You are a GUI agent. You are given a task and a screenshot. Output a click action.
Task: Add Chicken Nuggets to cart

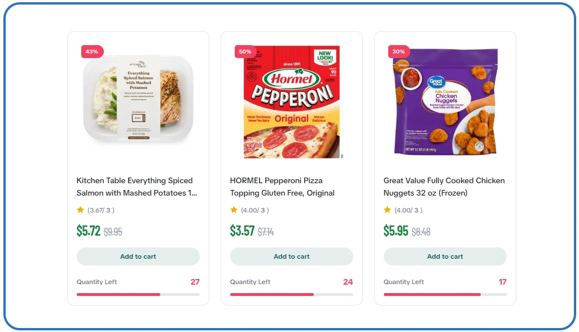click(445, 256)
